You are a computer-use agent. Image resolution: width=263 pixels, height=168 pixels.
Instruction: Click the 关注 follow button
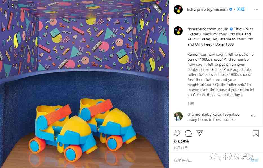(240, 9)
